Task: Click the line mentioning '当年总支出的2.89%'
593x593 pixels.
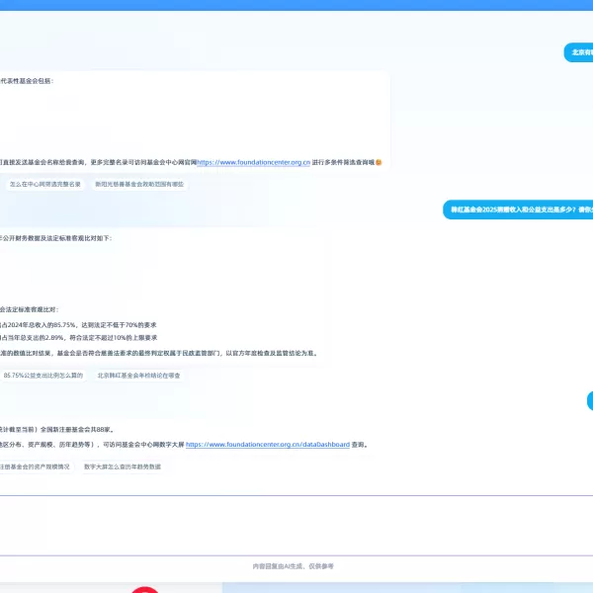Action: click(79, 338)
